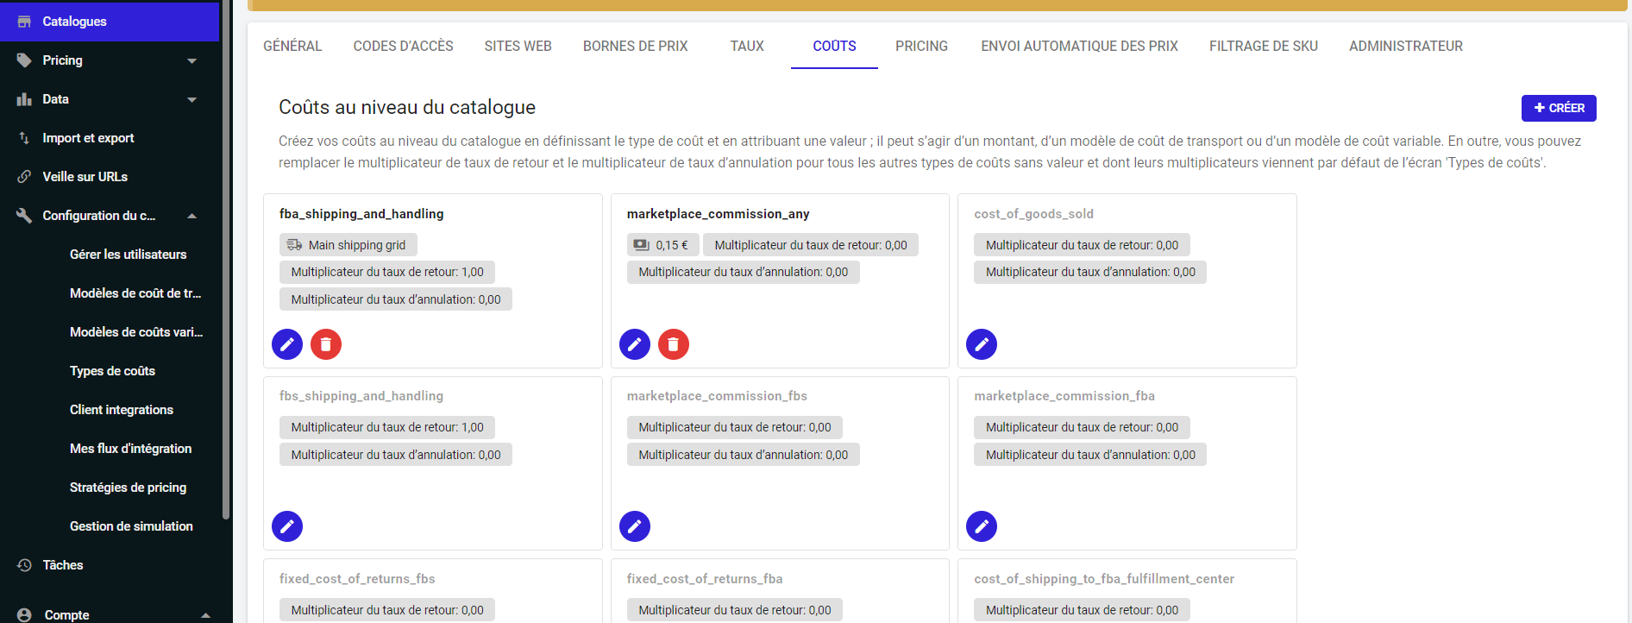Go to FILTRAGE DE SKU tab

[1264, 47]
